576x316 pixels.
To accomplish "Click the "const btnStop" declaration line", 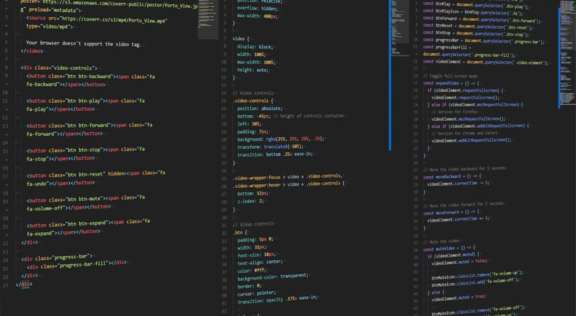I will 476,34.
